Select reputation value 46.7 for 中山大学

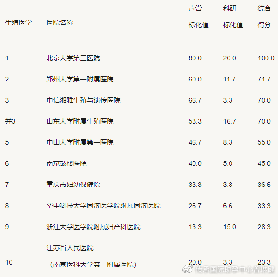coord(195,142)
